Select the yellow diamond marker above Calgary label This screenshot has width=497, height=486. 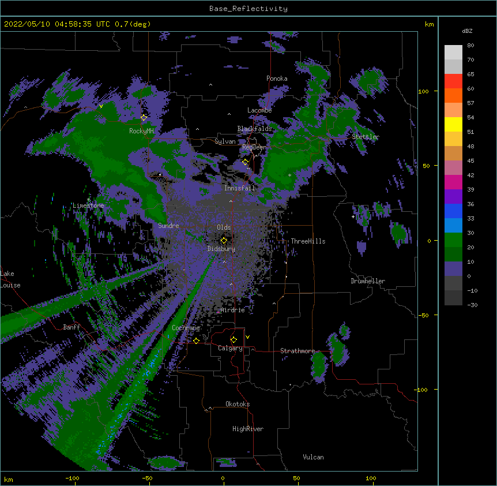234,340
